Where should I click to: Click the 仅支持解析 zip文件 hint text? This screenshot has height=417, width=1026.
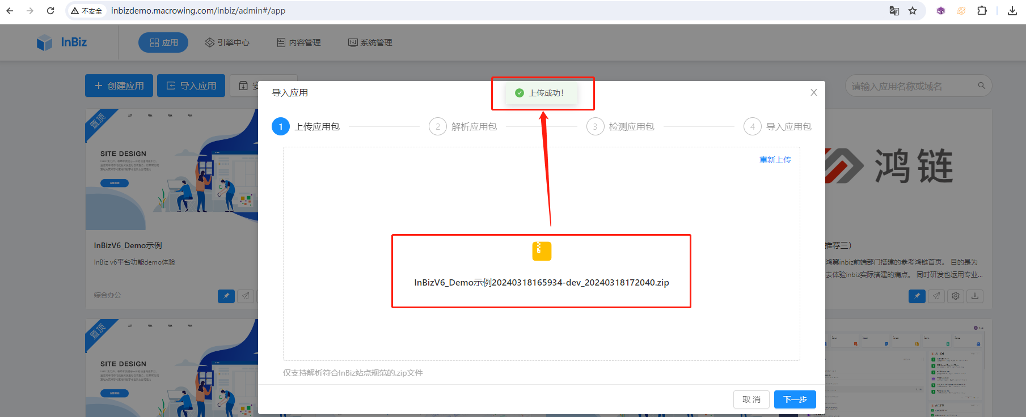click(x=353, y=373)
